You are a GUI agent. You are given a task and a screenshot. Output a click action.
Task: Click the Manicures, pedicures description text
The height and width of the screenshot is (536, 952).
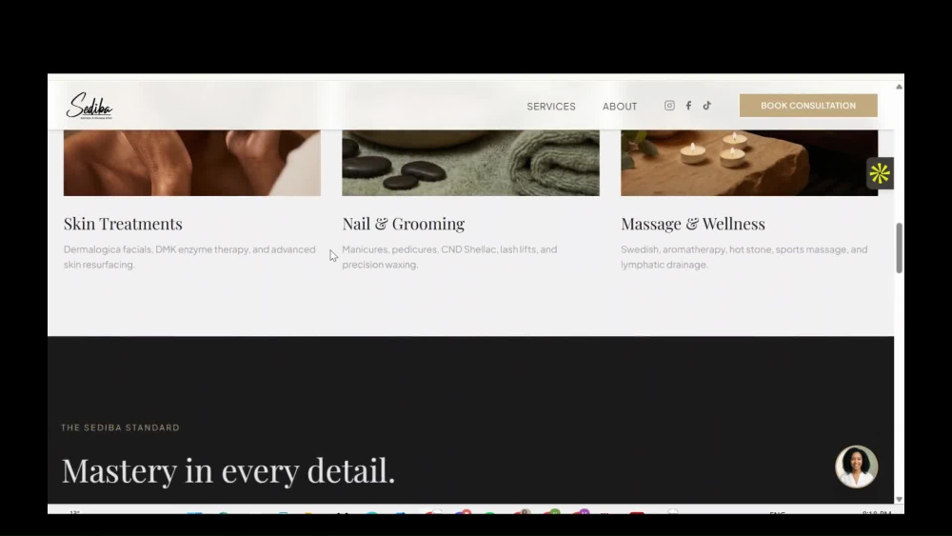[x=449, y=257]
